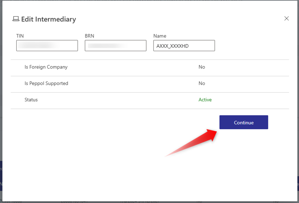299x203 pixels.
Task: Click the laptop icon beside Edit Intermediary
Action: click(x=16, y=19)
